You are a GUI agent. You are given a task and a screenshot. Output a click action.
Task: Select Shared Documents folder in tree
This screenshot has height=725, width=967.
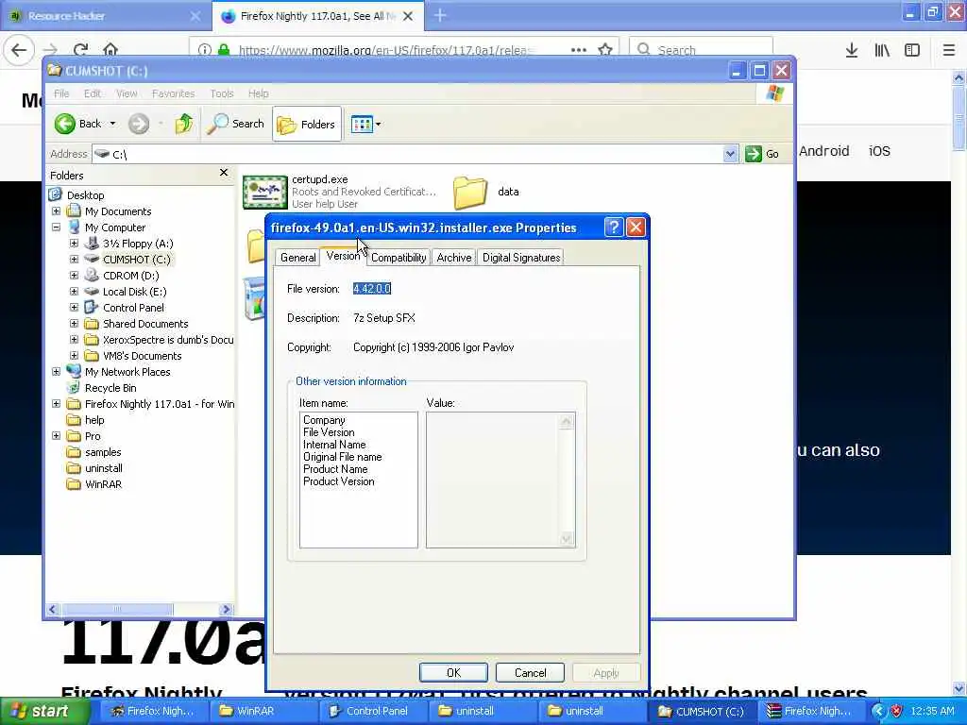(x=145, y=324)
